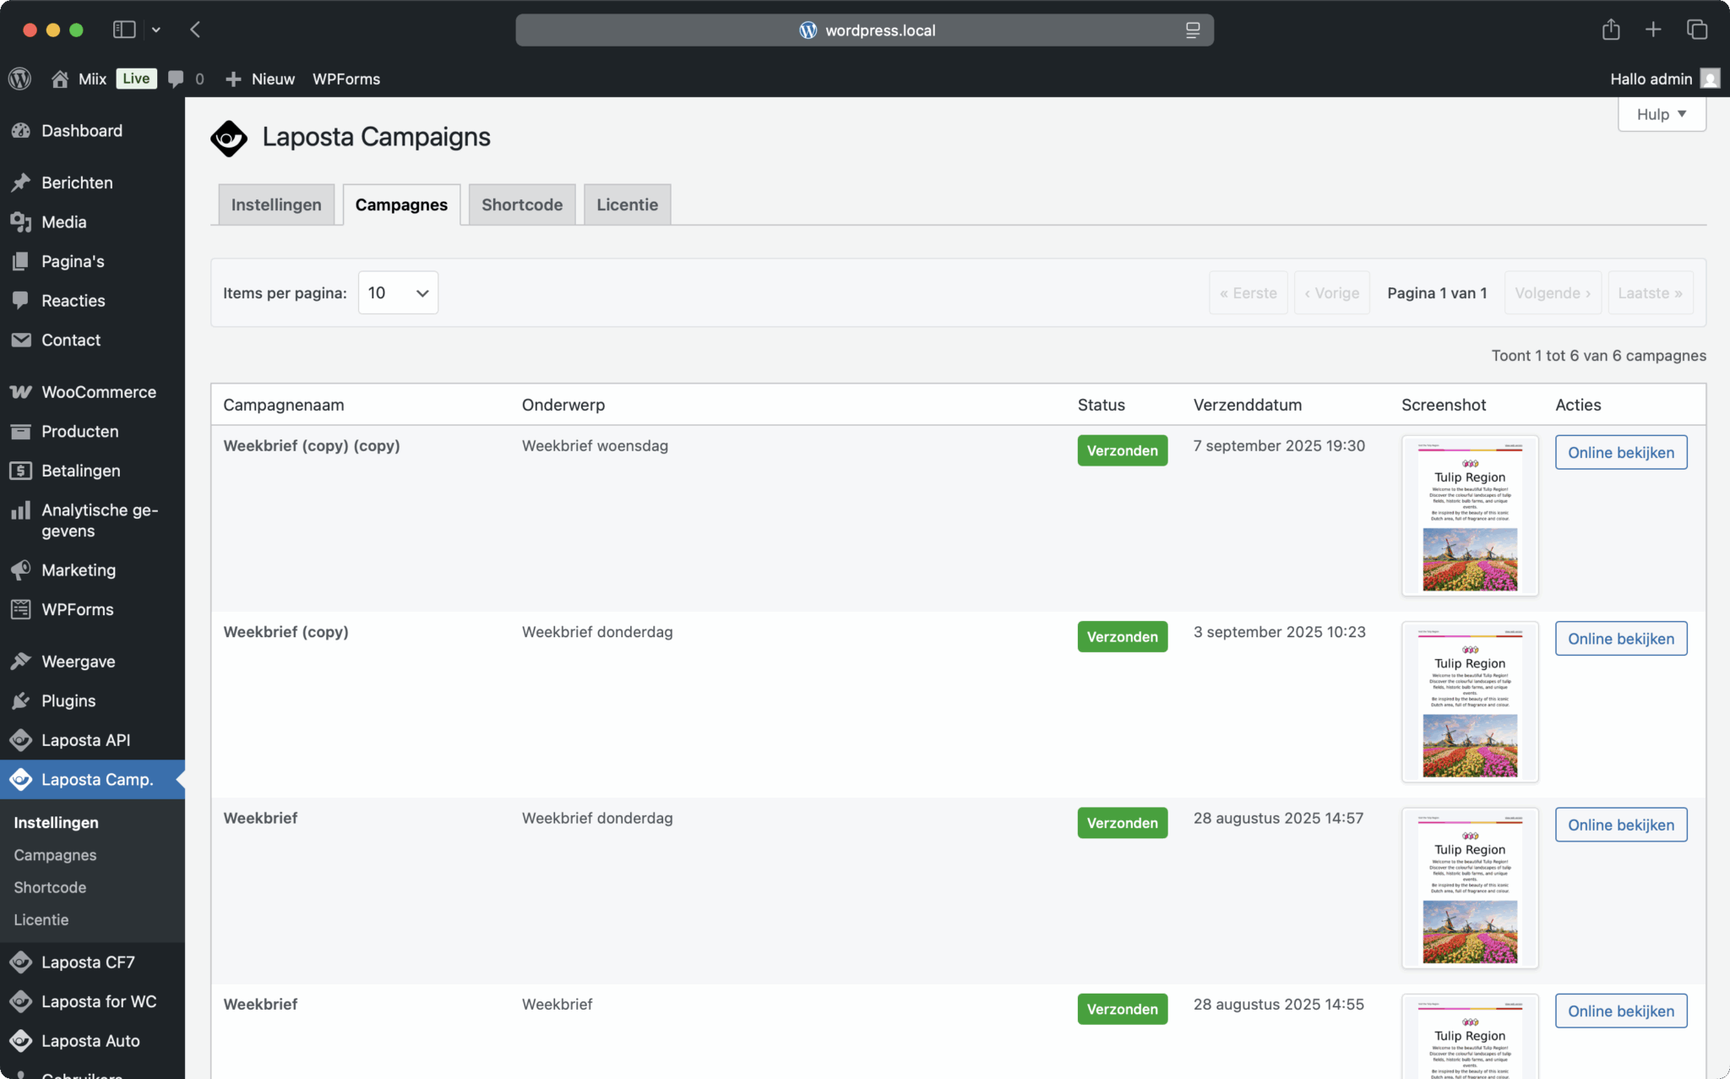Click the wordpress.local address bar
The image size is (1730, 1079).
tap(864, 30)
